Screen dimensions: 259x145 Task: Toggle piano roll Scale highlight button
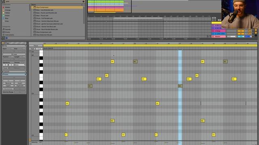tap(39, 49)
